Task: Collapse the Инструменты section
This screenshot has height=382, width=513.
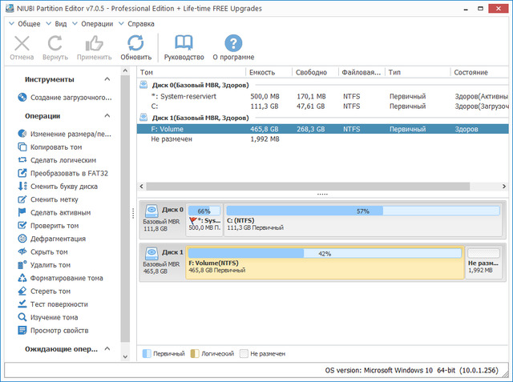Action: tap(106, 80)
